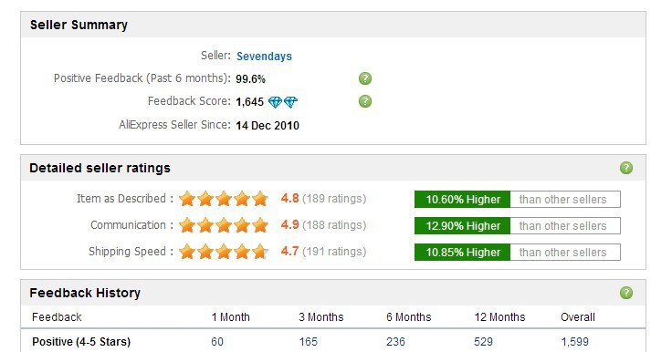Select the 6 Months feedback column header
Viewport: 651px width, 352px height.
(x=408, y=317)
